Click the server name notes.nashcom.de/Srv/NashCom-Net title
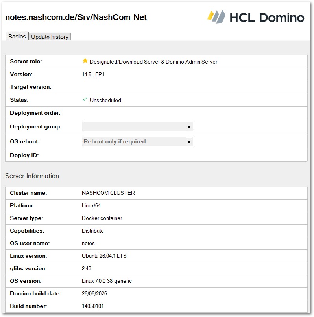The width and height of the screenshot is (314, 317). pos(76,17)
